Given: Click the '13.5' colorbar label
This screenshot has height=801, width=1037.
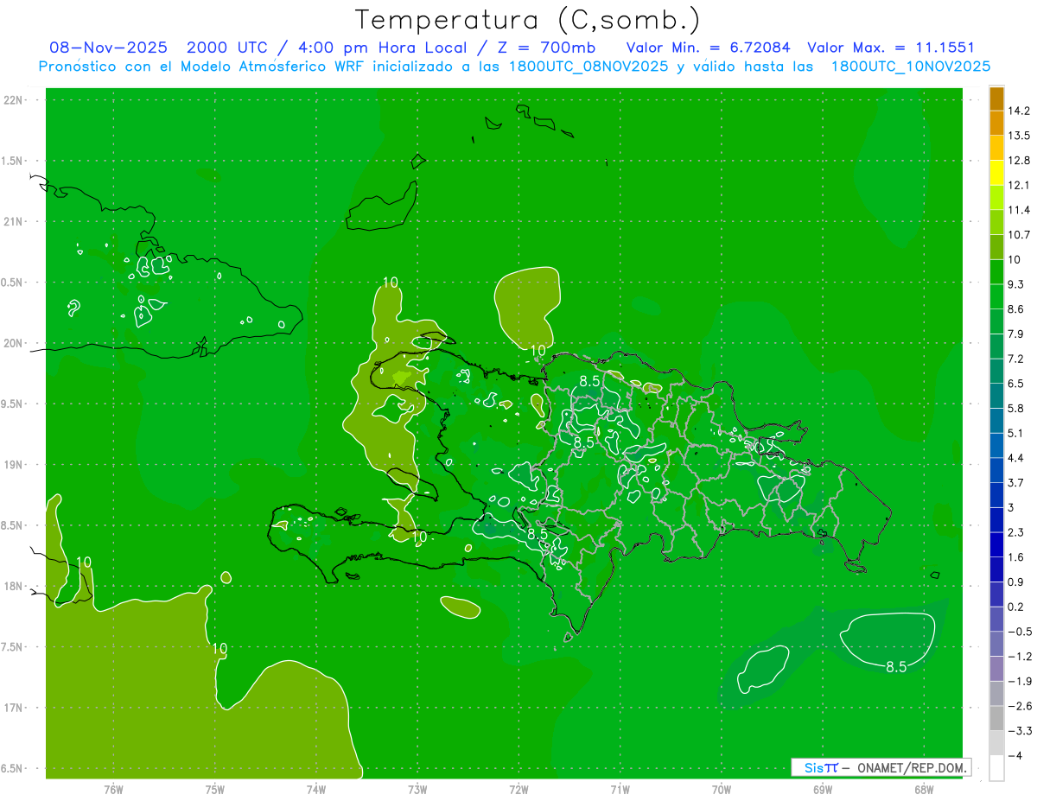Looking at the screenshot, I should coord(1019,136).
